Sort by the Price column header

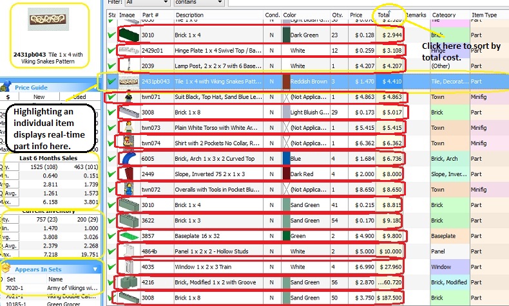(356, 15)
